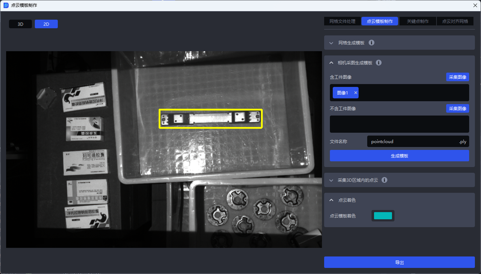Expand the 网格生成模板 section
This screenshot has width=481, height=274.
pyautogui.click(x=331, y=43)
